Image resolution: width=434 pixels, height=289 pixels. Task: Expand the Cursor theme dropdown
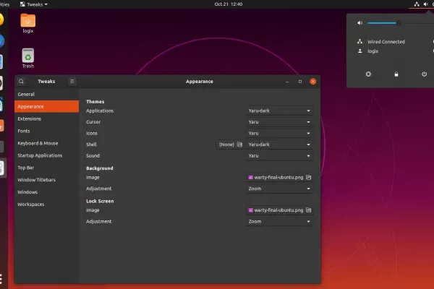tap(279, 122)
